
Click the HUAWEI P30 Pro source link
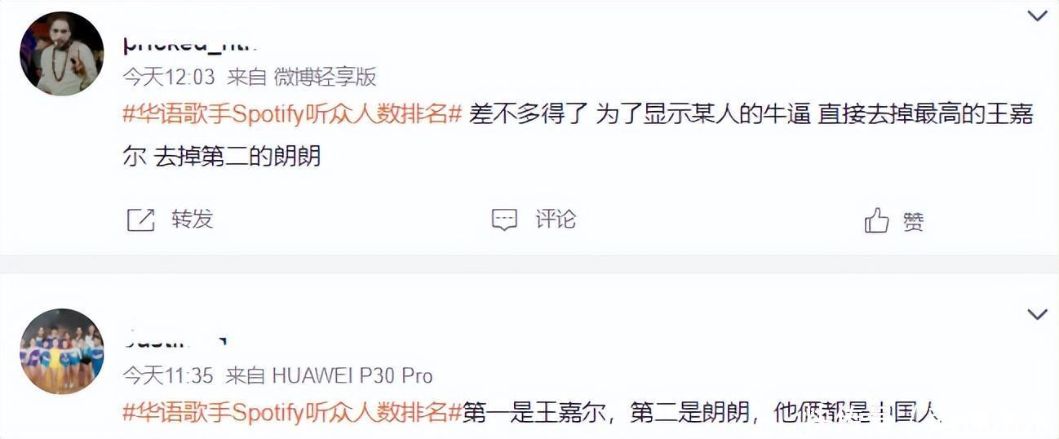pyautogui.click(x=352, y=375)
